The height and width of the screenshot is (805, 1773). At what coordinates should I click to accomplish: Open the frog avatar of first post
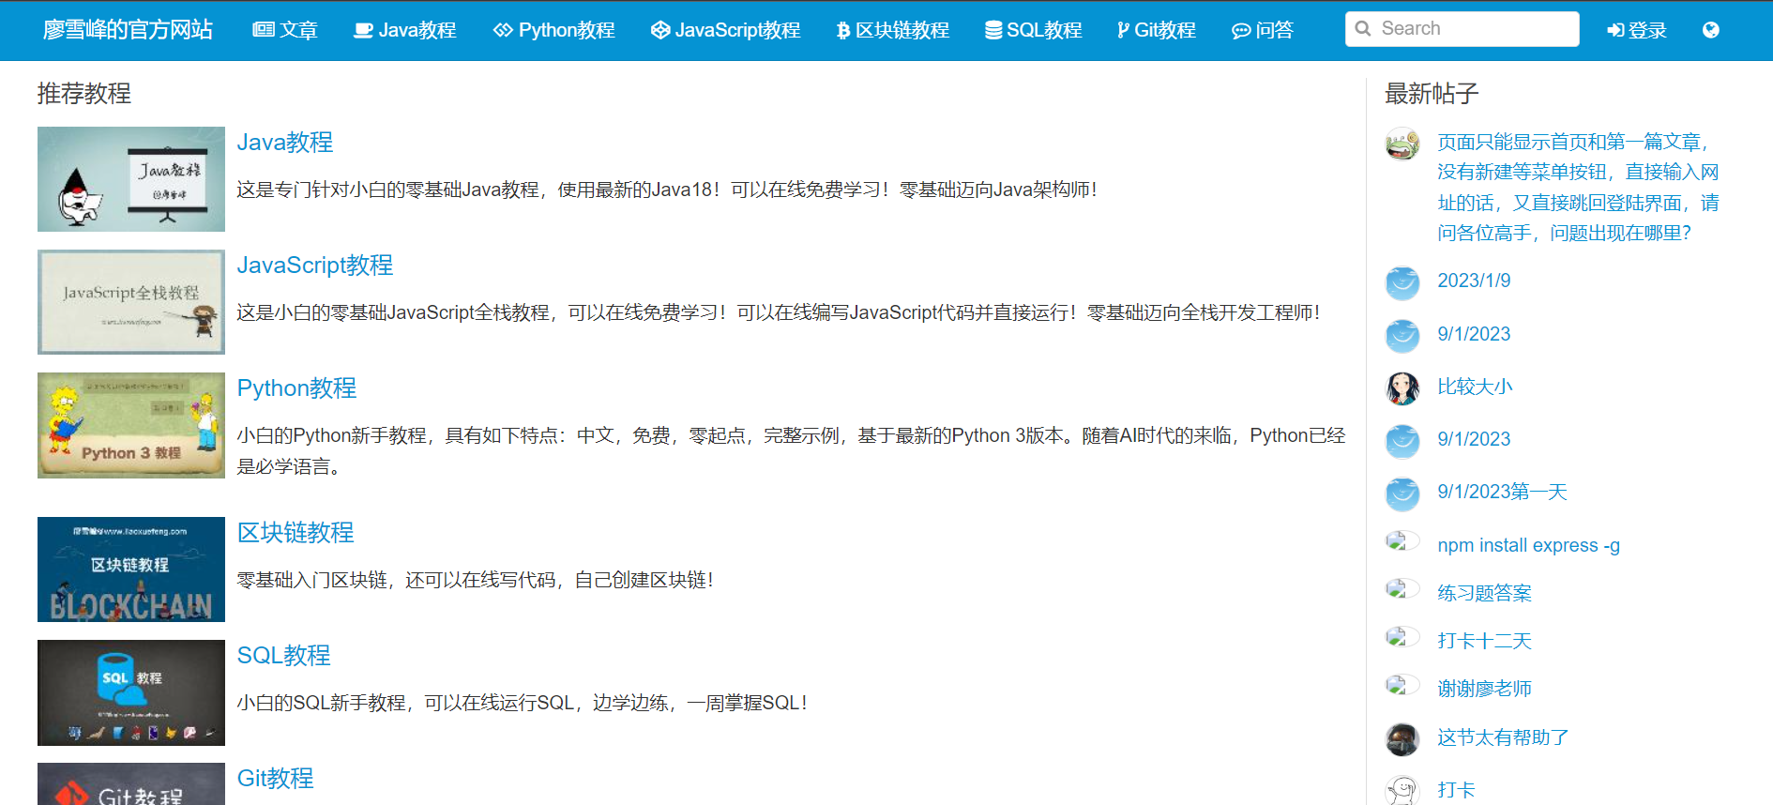tap(1402, 144)
